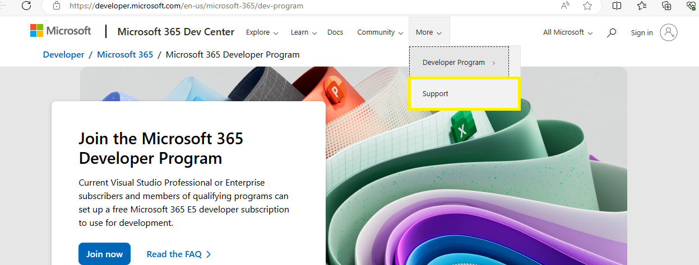Viewport: 699px width, 265px height.
Task: Click the address bar URL
Action: click(x=187, y=6)
